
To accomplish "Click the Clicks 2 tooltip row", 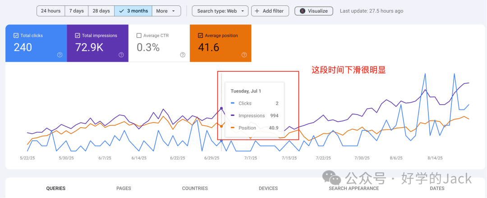I will point(255,103).
